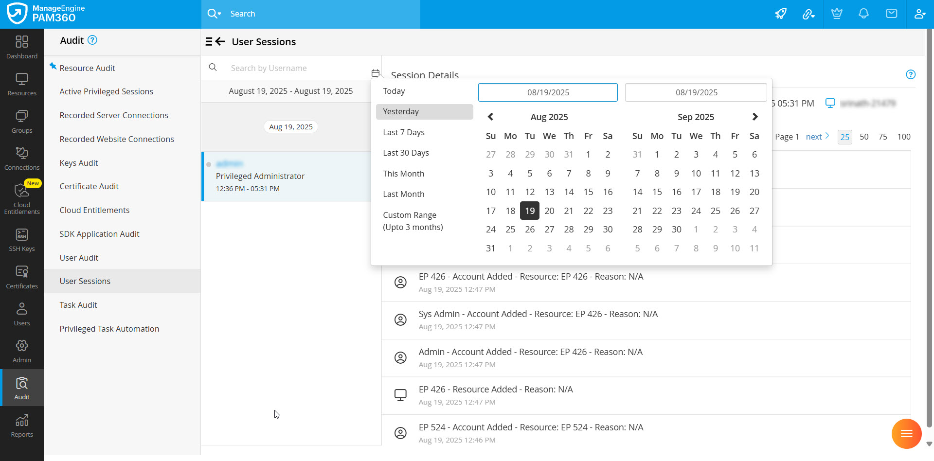This screenshot has width=934, height=461.
Task: Open the orange floating menu button
Action: point(906,433)
